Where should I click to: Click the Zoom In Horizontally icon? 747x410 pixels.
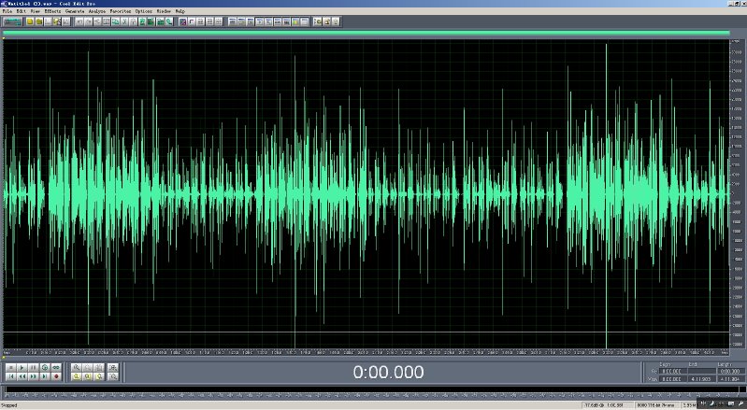pyautogui.click(x=77, y=367)
